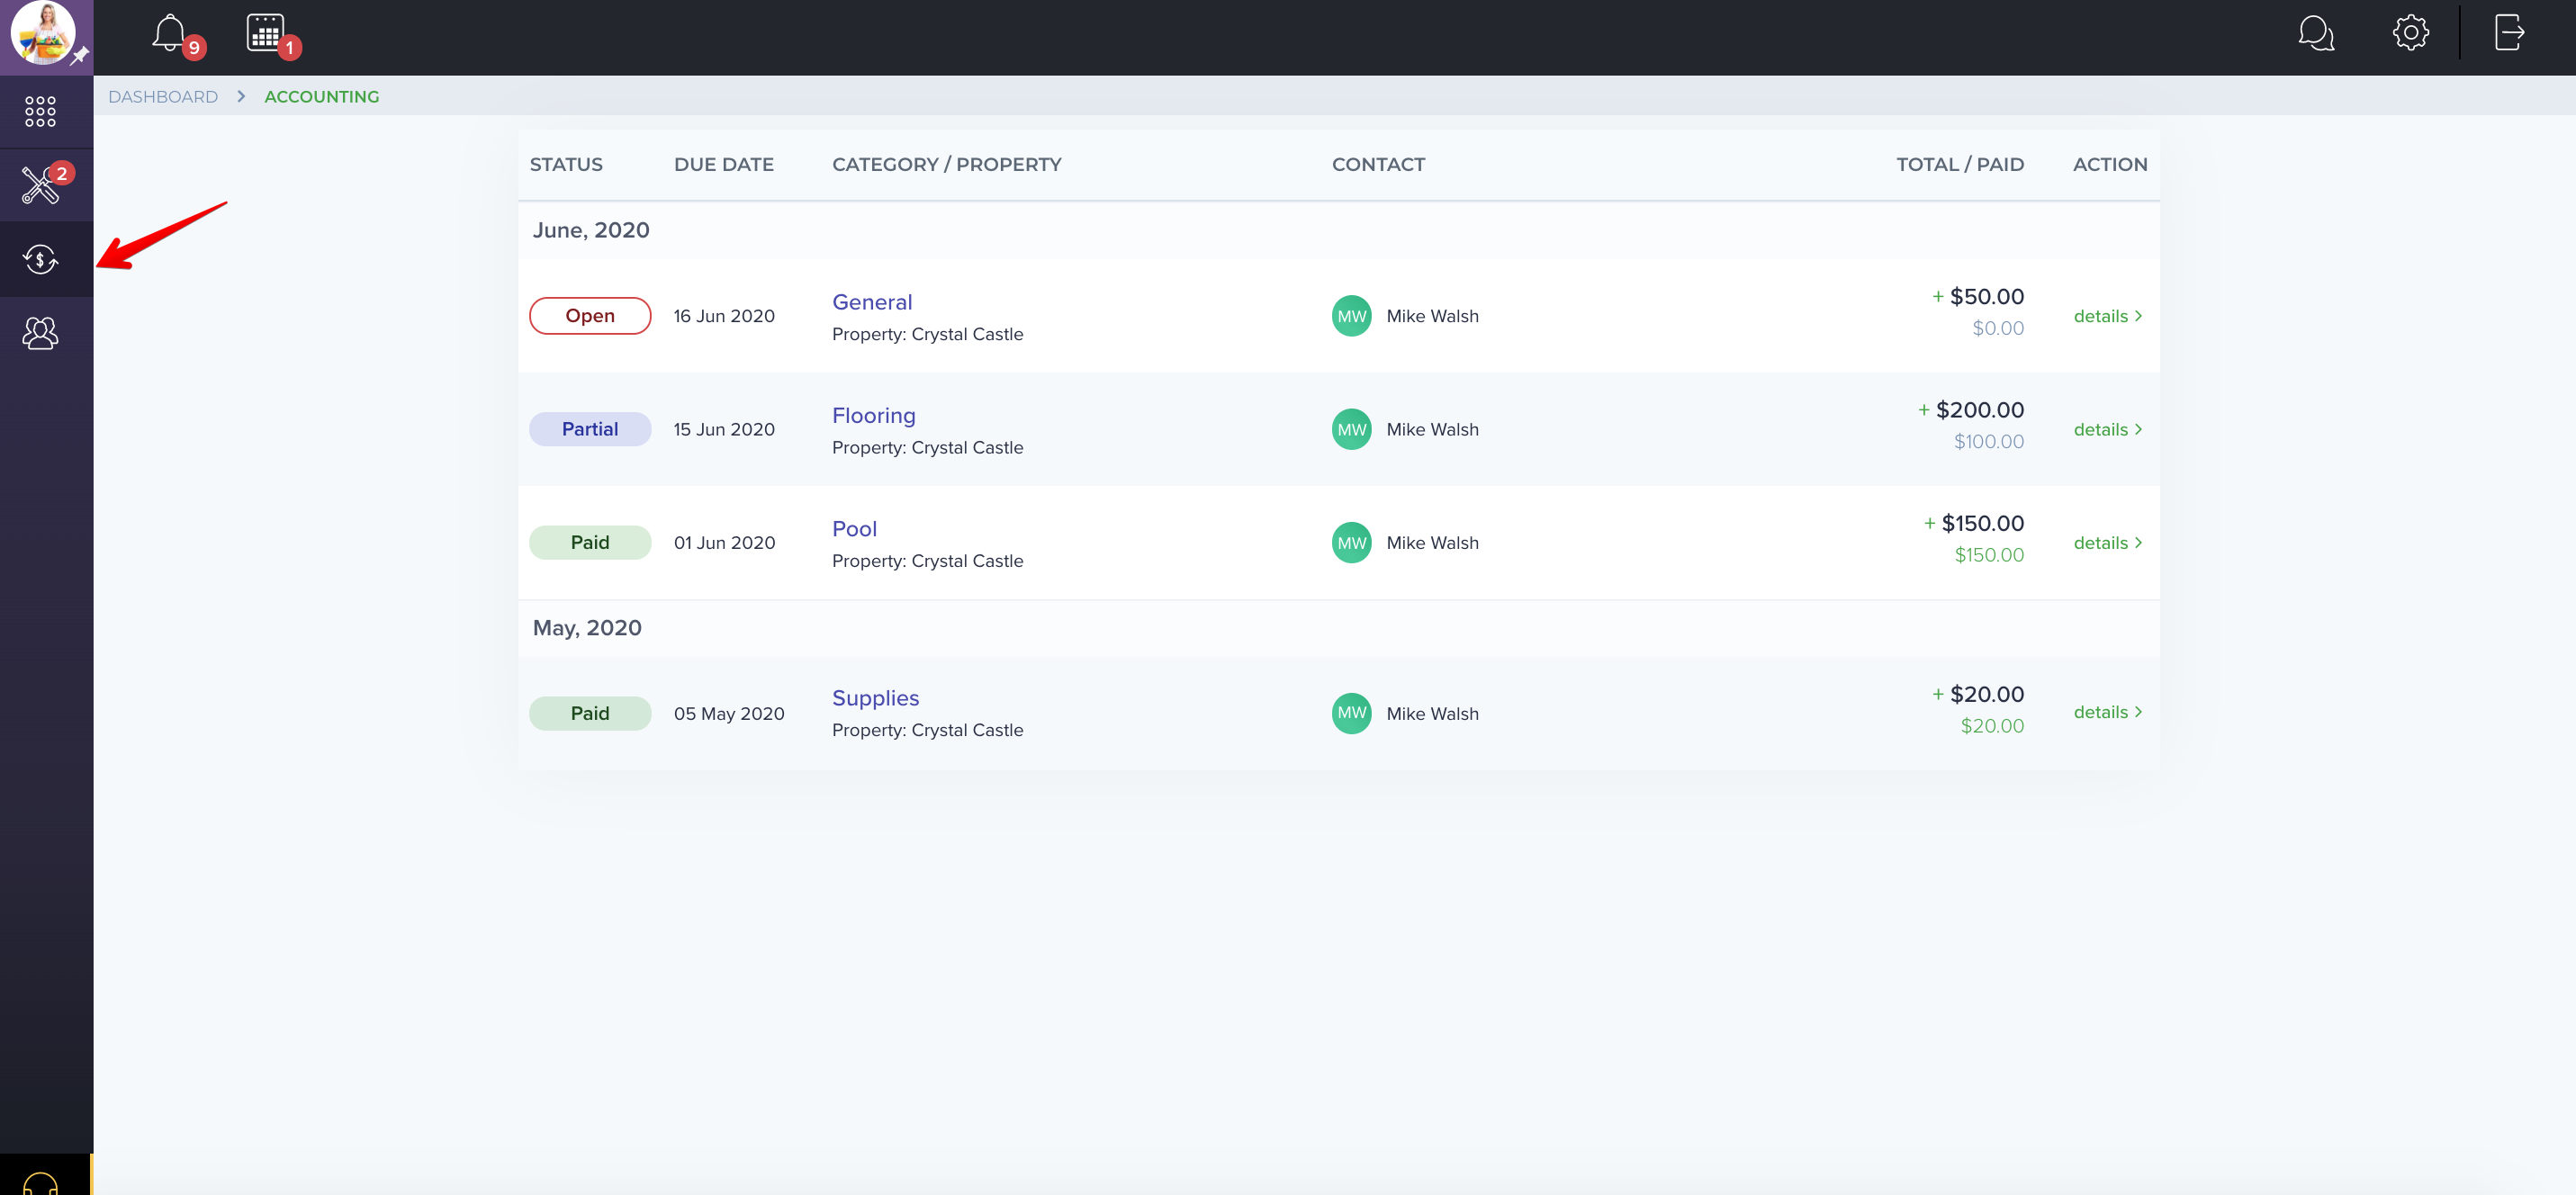This screenshot has width=2576, height=1195.
Task: Open details for the Supplies invoice
Action: [x=2107, y=712]
